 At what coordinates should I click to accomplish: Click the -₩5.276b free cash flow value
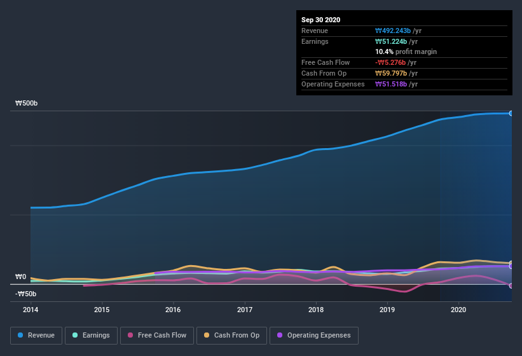[395, 62]
